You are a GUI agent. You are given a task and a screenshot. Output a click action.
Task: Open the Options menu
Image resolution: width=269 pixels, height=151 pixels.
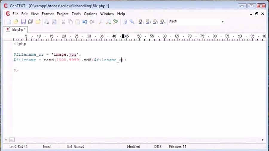coord(90,14)
